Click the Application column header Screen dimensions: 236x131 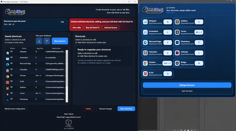coord(56,48)
